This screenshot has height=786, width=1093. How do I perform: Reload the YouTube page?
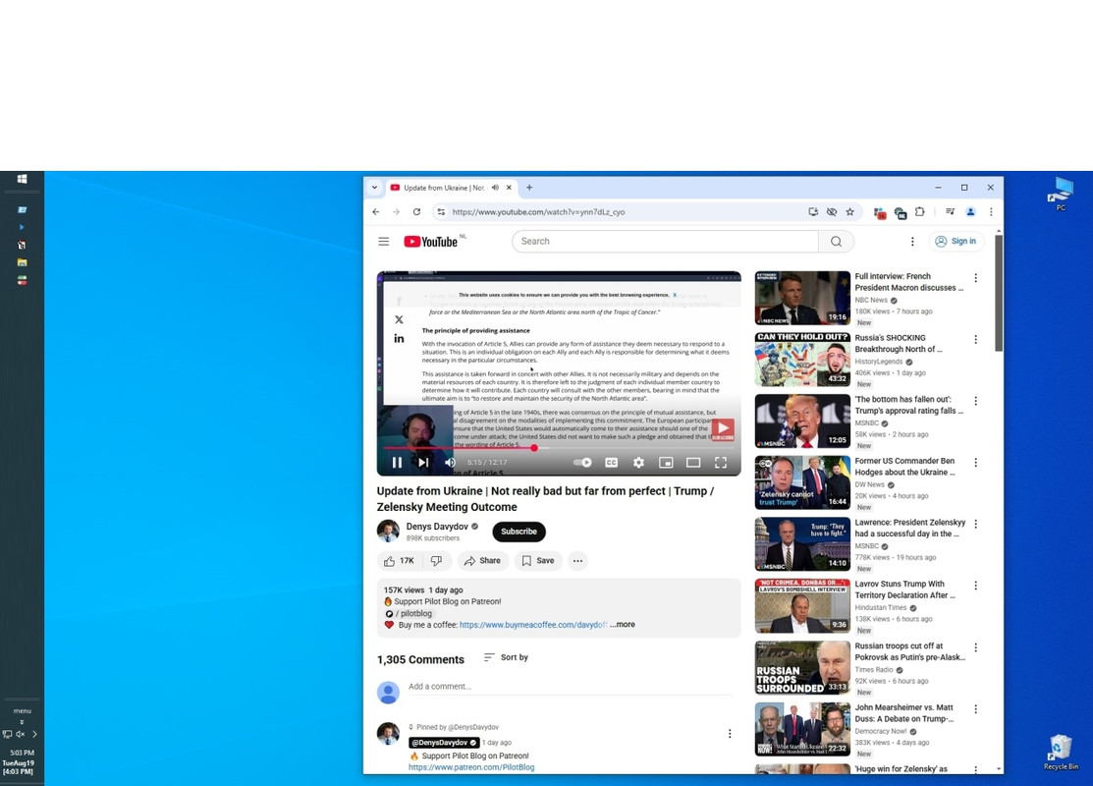416,212
